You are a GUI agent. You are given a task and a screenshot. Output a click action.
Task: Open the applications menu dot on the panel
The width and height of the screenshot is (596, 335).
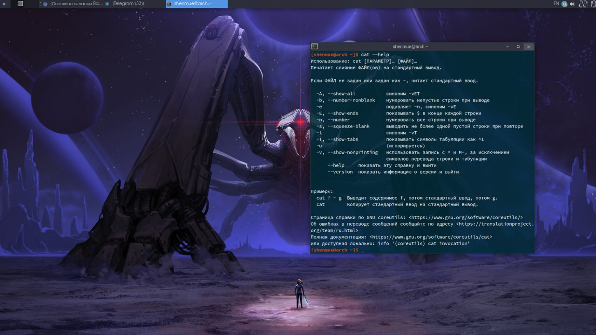4,4
